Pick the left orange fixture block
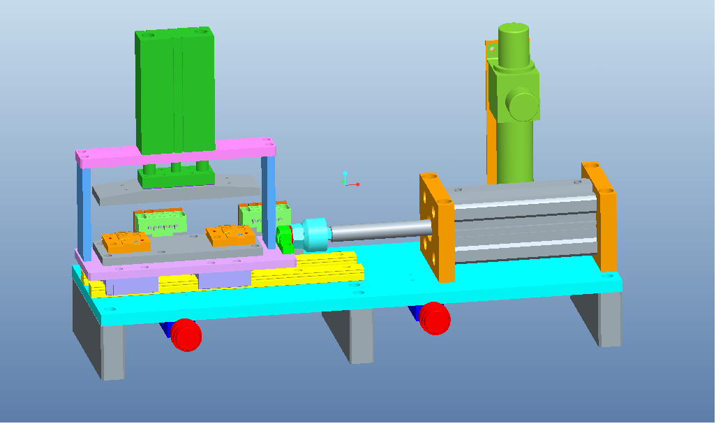 click(125, 242)
